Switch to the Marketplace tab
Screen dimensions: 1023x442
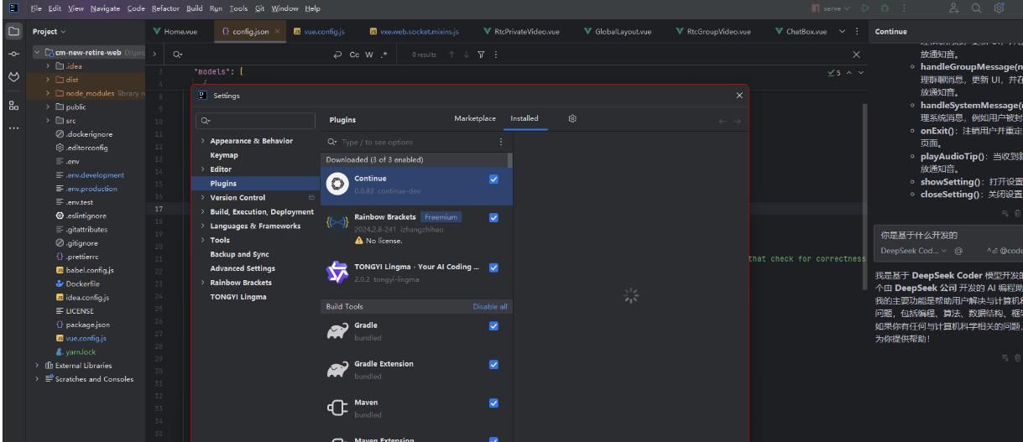pyautogui.click(x=474, y=119)
